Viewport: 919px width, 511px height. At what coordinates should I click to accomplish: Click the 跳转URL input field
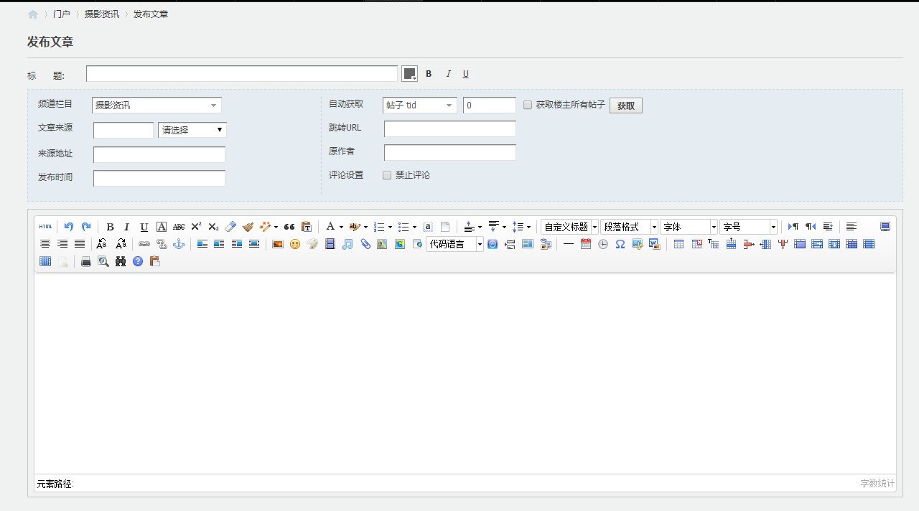coord(450,129)
